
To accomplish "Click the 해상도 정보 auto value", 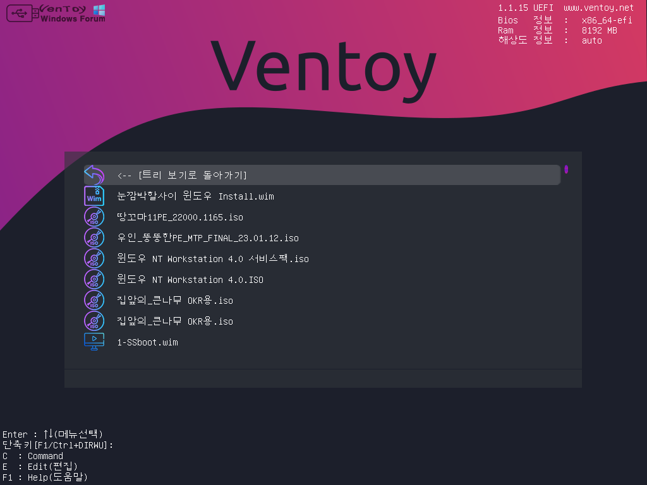I will tap(591, 40).
